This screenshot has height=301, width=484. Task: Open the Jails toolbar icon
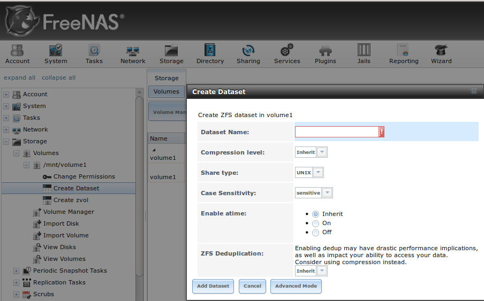(364, 50)
